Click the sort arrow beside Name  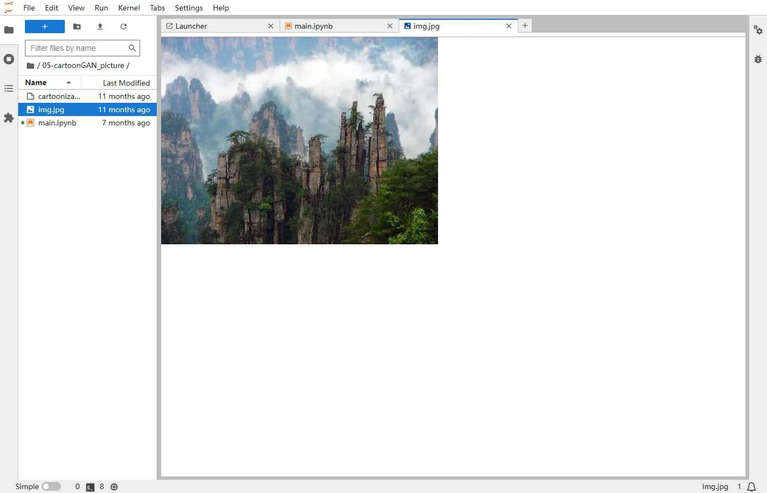pyautogui.click(x=69, y=82)
